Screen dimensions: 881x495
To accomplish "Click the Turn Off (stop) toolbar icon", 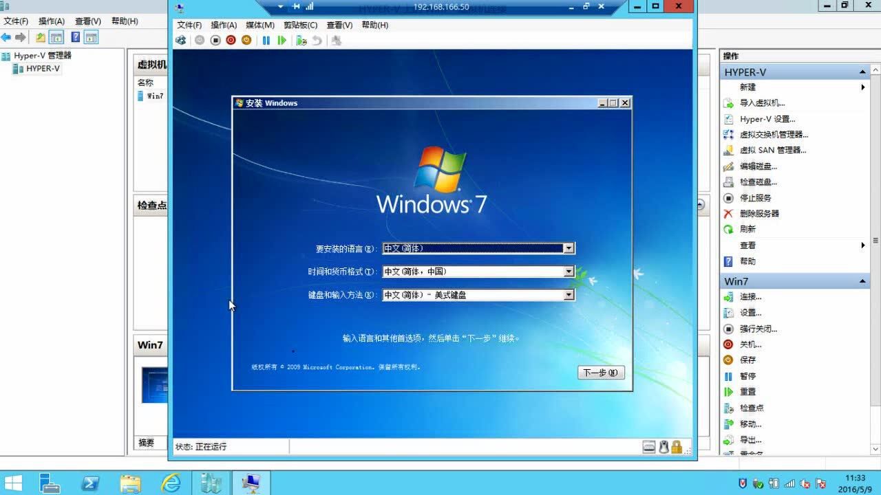I will (x=215, y=41).
